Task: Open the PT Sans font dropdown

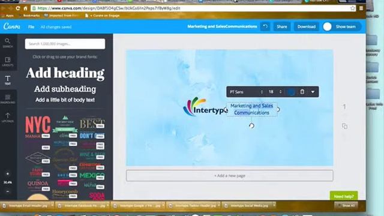Action: [246, 92]
